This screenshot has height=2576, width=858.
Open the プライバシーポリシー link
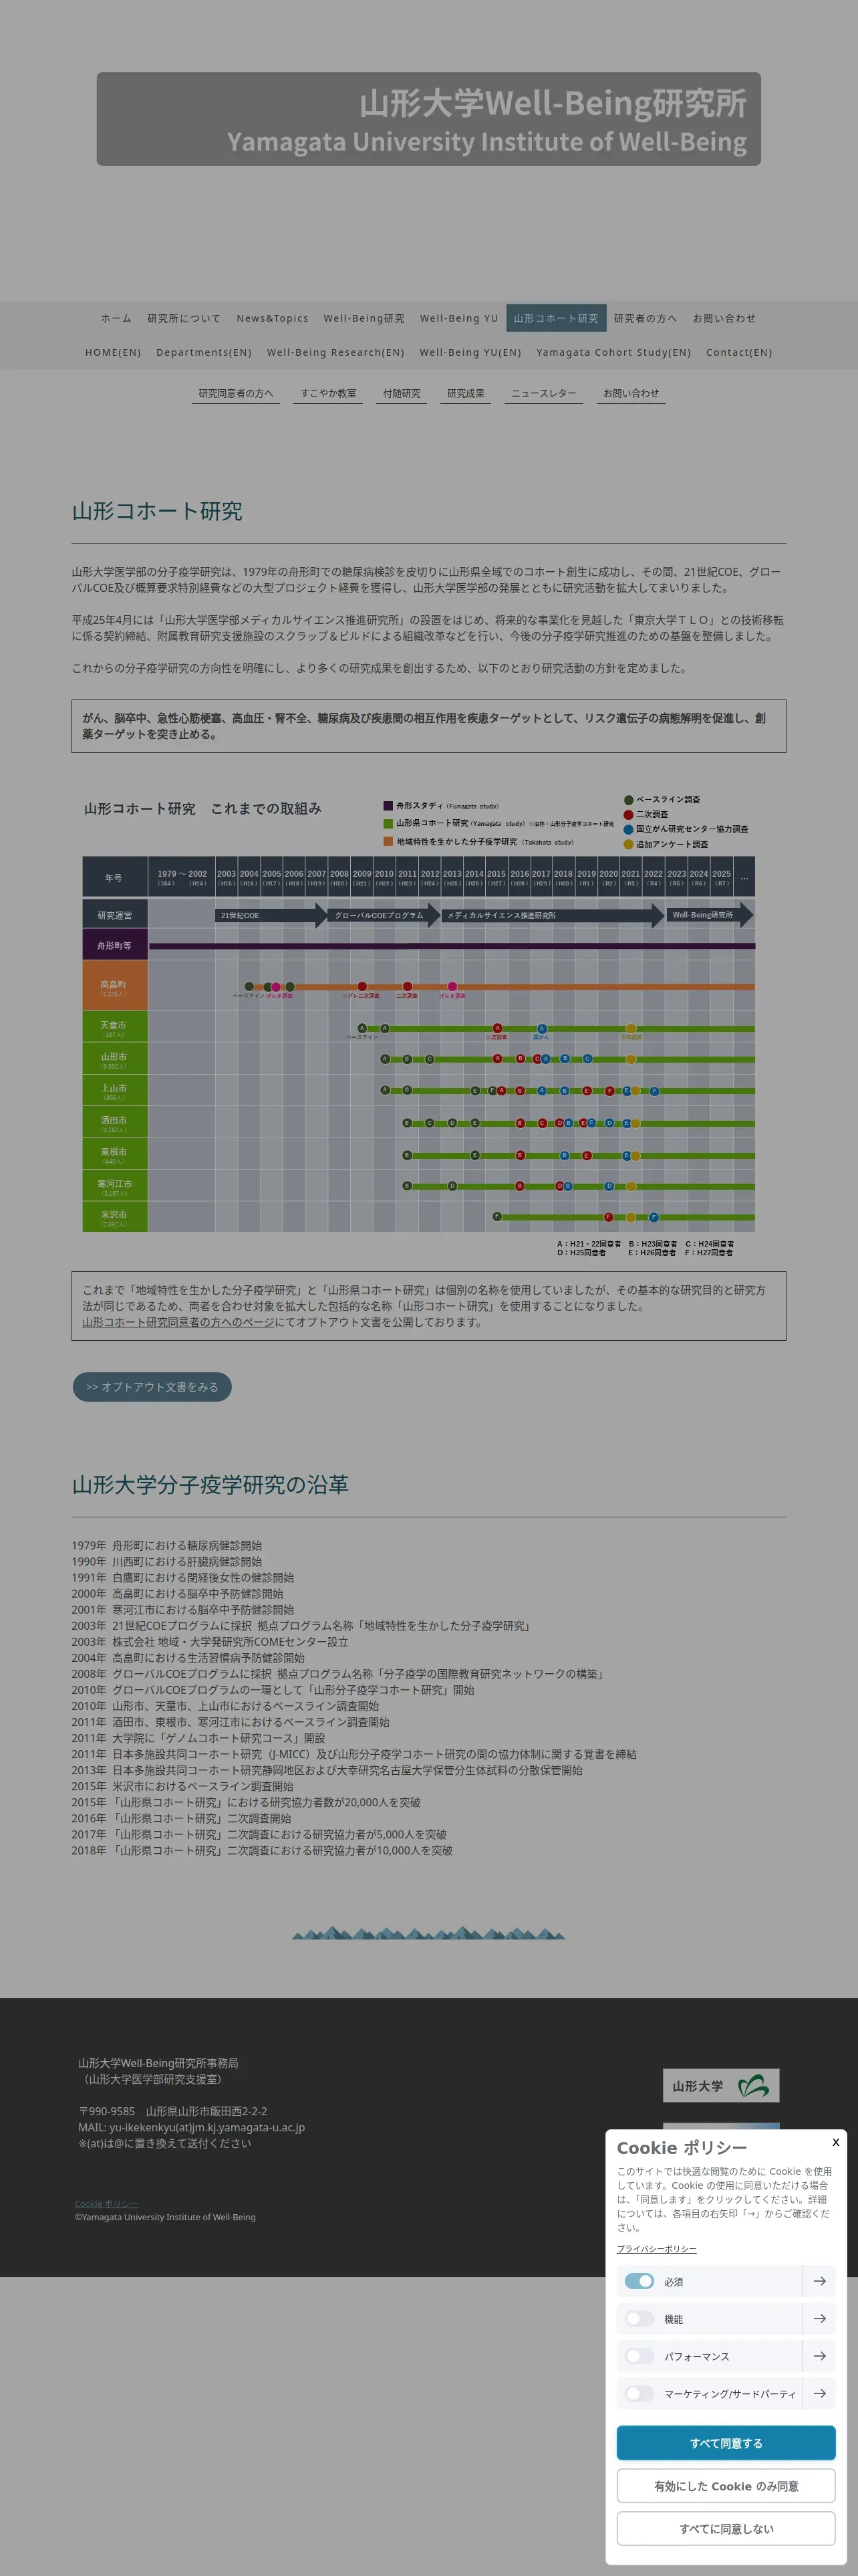click(656, 2248)
